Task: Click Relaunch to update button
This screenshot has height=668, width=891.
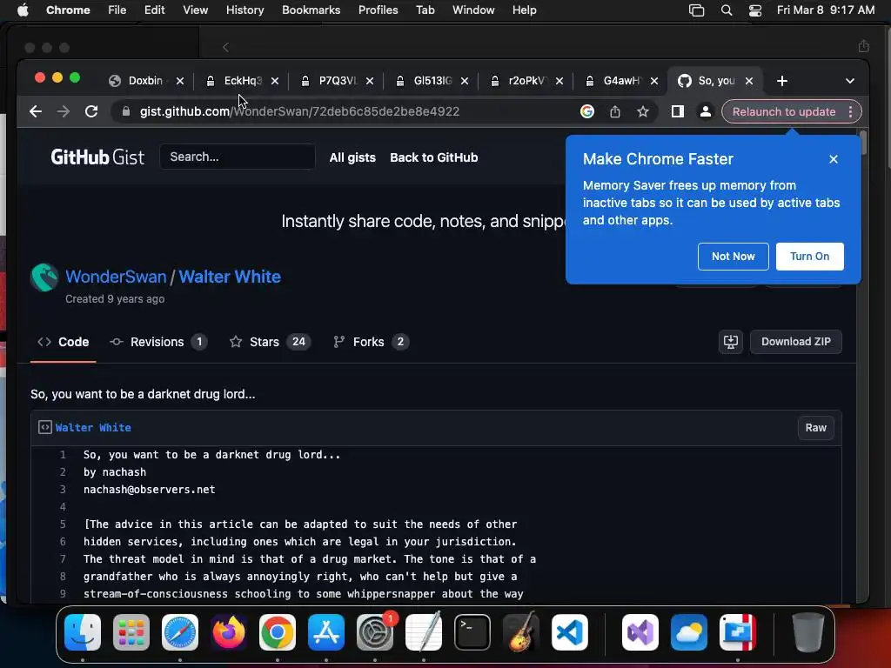Action: (x=784, y=111)
